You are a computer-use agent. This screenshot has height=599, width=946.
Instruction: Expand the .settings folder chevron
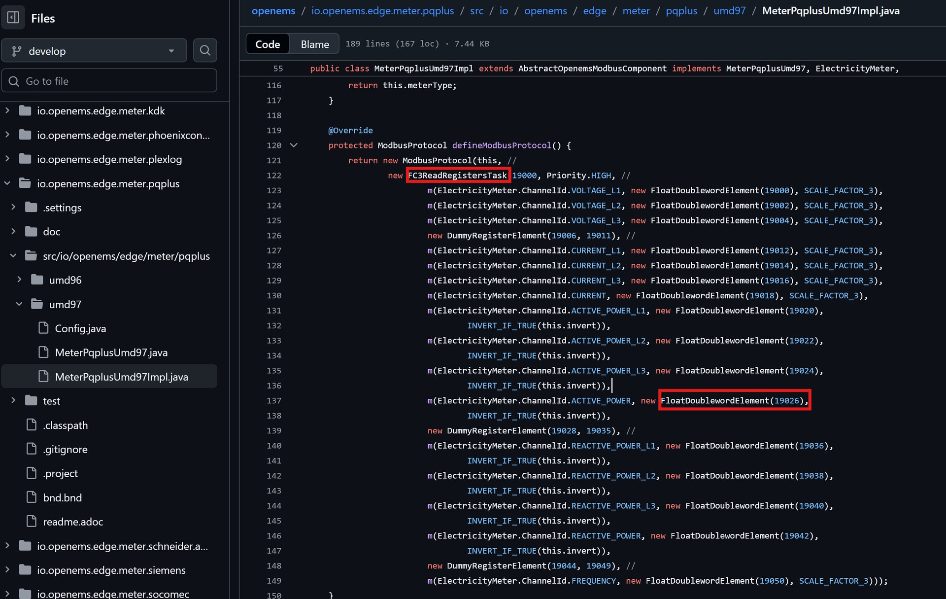coord(13,208)
